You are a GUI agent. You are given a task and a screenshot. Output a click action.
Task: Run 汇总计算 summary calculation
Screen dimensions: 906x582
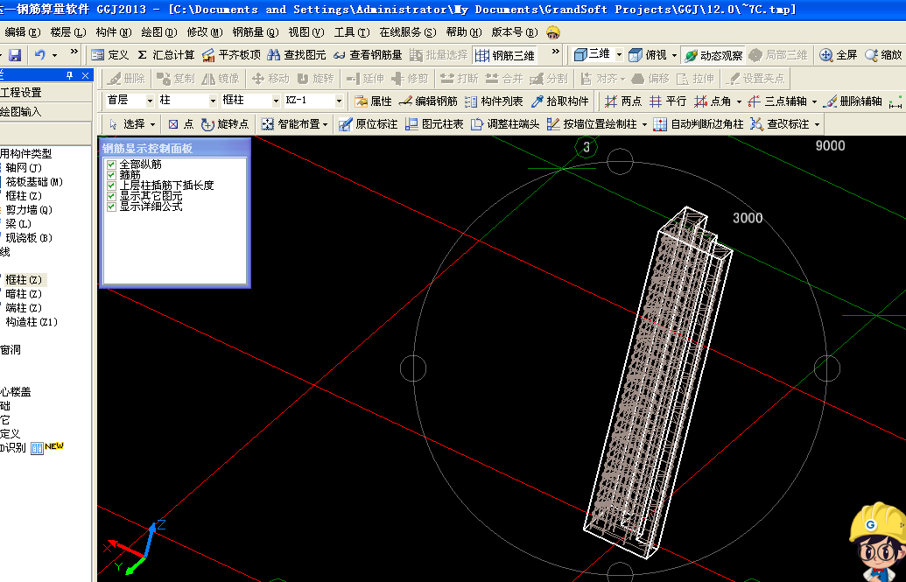click(165, 55)
